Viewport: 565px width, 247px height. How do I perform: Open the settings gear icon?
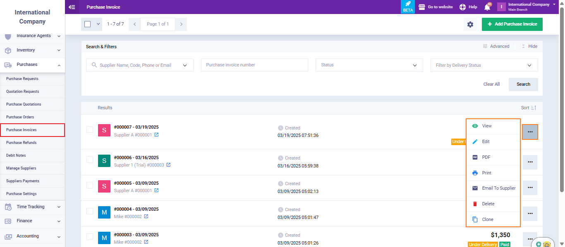coord(470,24)
